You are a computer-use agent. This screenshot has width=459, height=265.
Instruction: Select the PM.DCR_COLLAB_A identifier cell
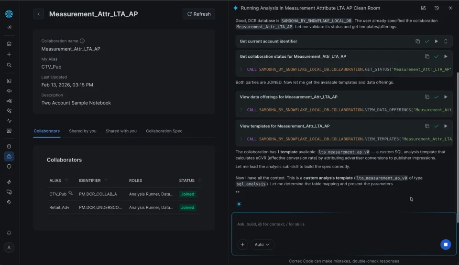[98, 194]
